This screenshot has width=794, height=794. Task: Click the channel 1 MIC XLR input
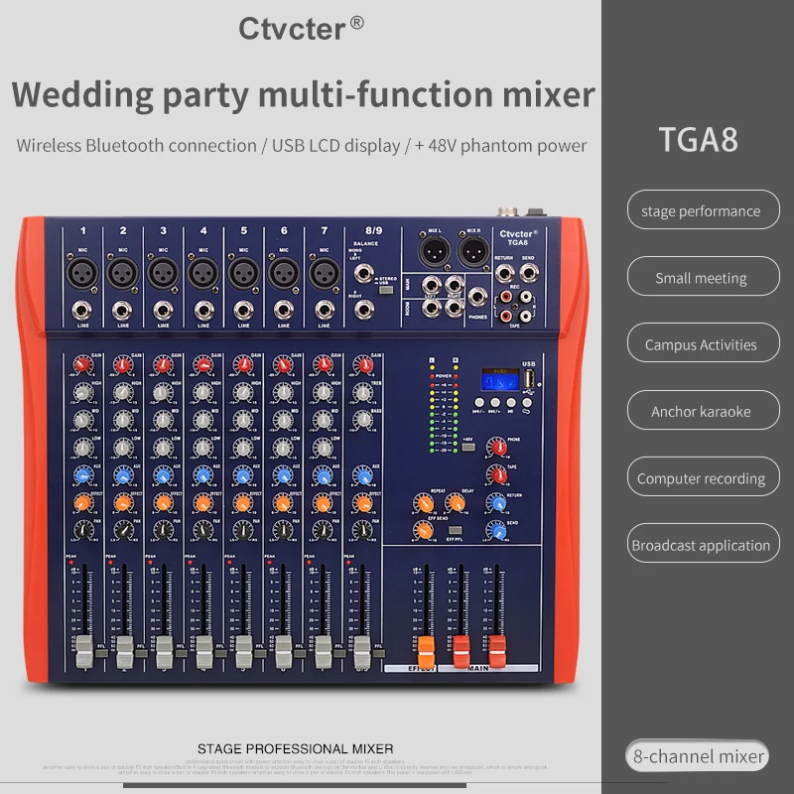(x=82, y=274)
